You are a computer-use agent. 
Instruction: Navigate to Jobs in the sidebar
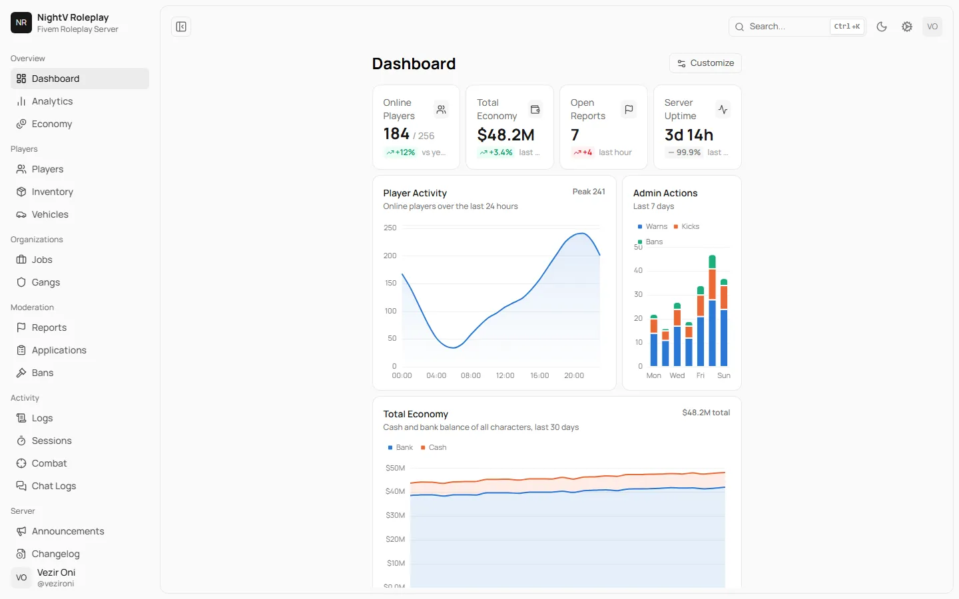pos(80,260)
